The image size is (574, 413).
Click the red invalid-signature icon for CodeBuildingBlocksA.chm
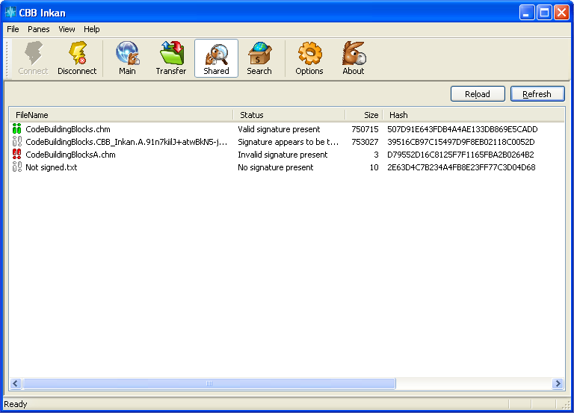(x=17, y=155)
